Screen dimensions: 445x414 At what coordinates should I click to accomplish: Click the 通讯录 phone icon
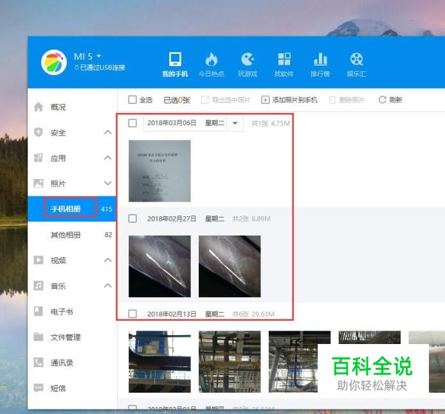coord(39,362)
